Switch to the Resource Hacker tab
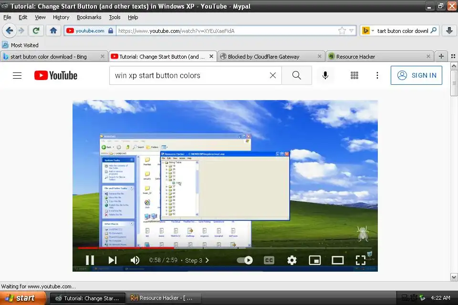 [x=379, y=56]
